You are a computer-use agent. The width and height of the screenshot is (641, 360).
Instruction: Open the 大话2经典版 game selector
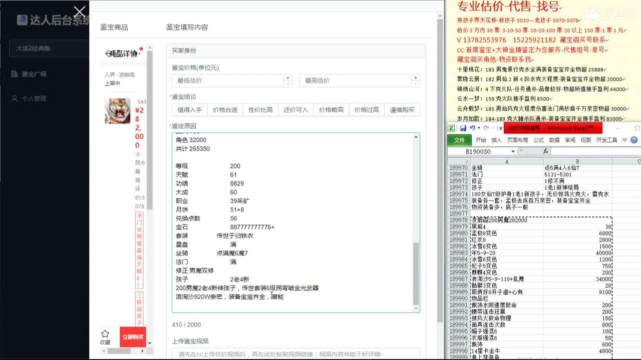(x=49, y=48)
